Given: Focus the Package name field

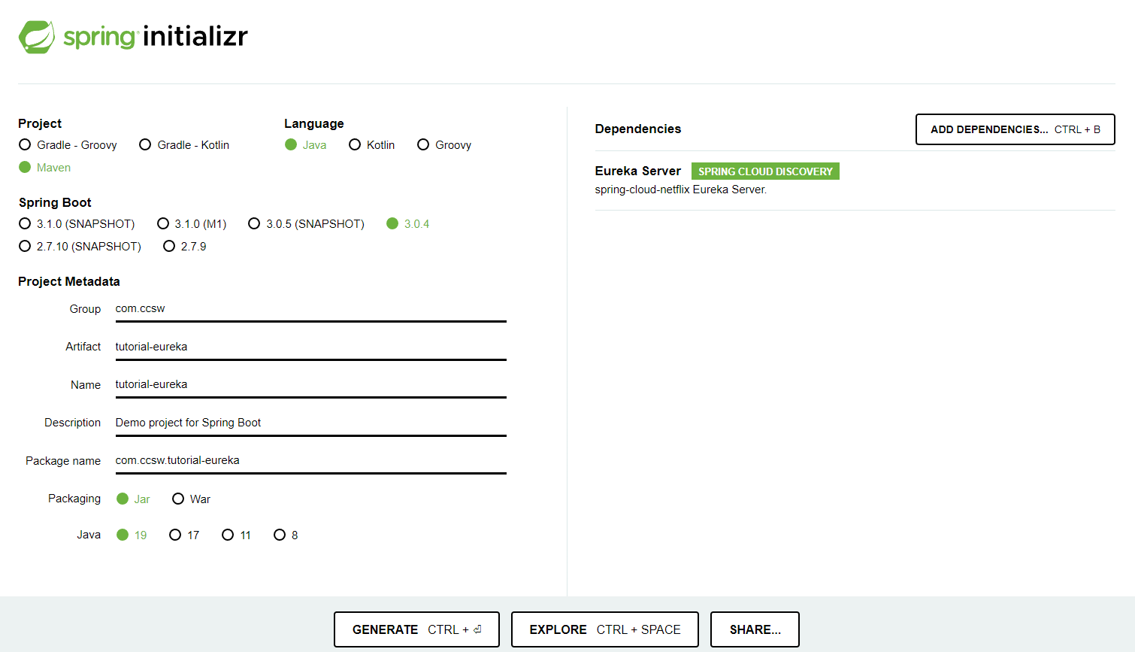Looking at the screenshot, I should click(310, 460).
